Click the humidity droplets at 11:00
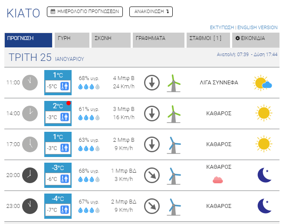The height and width of the screenshot is (224, 286). [x=89, y=87]
